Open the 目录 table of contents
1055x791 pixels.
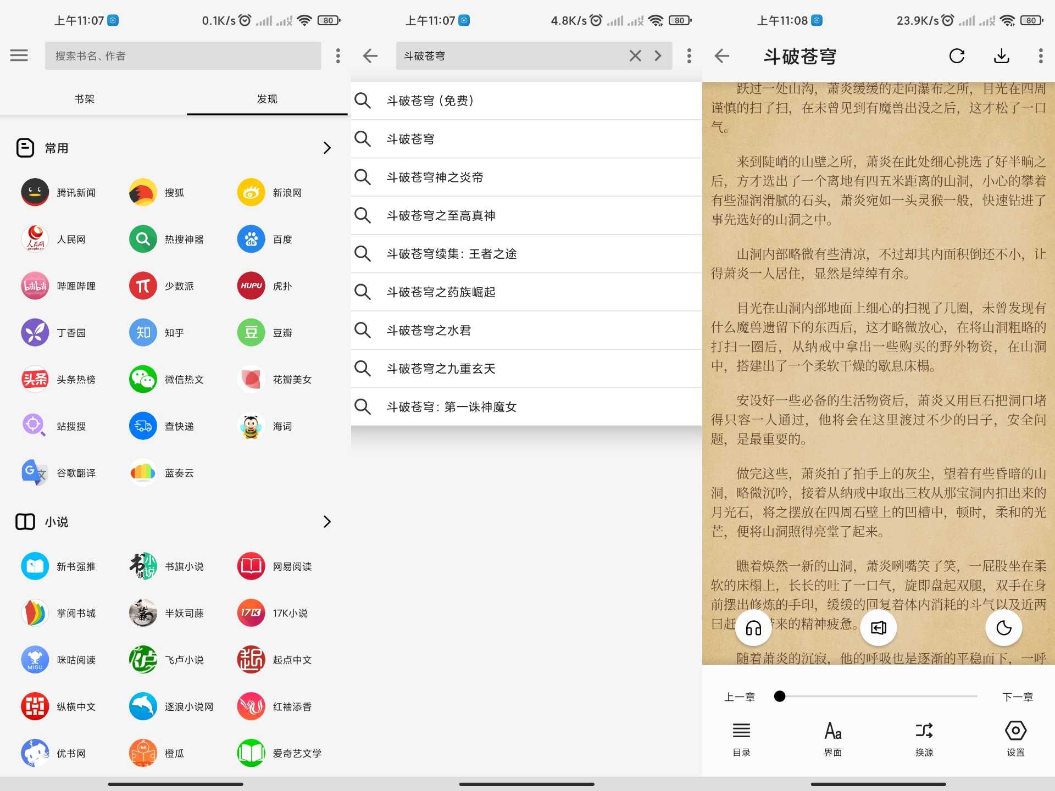click(741, 739)
